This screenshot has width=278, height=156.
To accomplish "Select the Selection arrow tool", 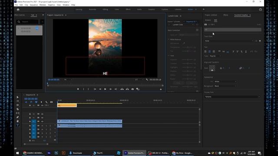I will (x=17, y=97).
